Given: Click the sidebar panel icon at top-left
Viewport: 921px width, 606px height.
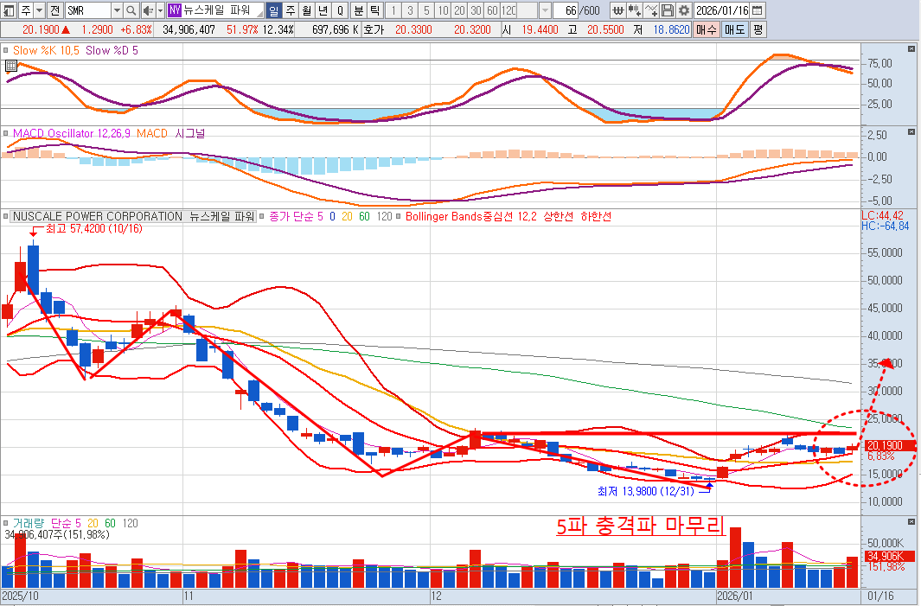Looking at the screenshot, I should coord(10,10).
